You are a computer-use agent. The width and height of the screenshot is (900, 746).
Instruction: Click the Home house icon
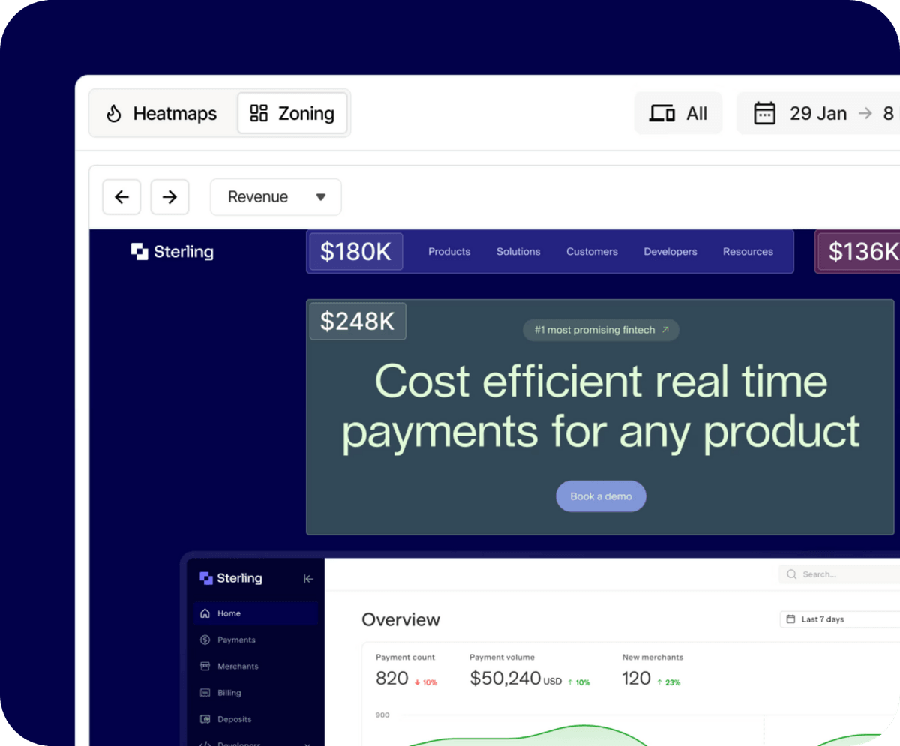tap(205, 613)
